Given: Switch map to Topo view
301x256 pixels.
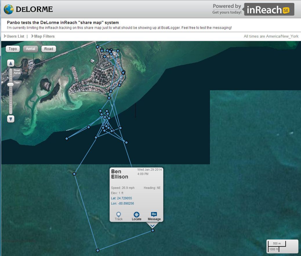Looking at the screenshot, I should 13,49.
